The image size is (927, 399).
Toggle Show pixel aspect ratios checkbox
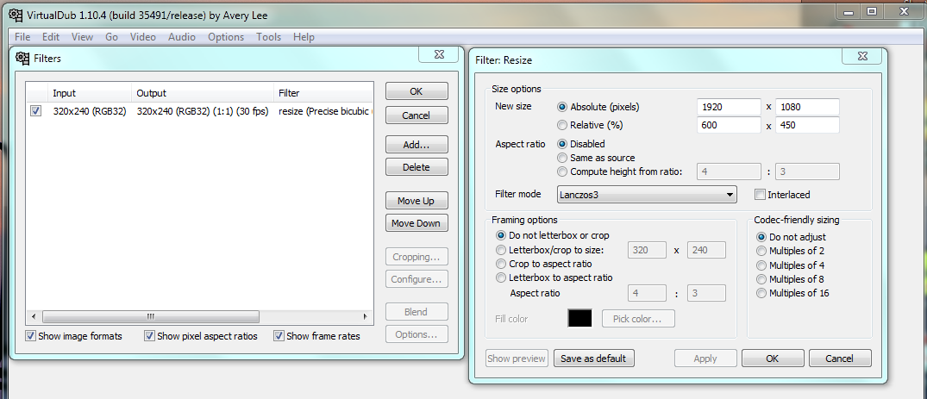[150, 336]
